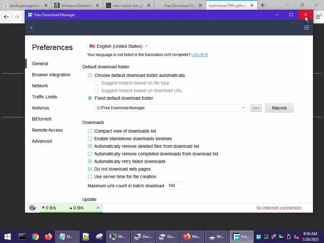This screenshot has width=324, height=243.
Task: Click the maximum urls count field showing 100
Action: [175, 185]
